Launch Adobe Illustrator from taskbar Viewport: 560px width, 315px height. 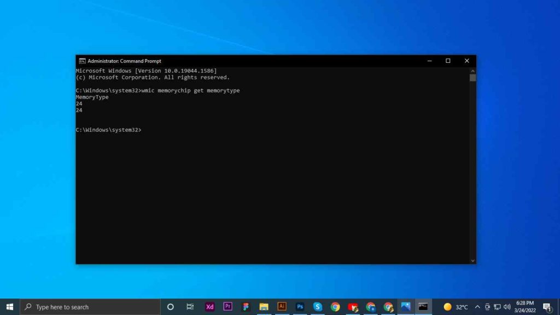point(282,307)
